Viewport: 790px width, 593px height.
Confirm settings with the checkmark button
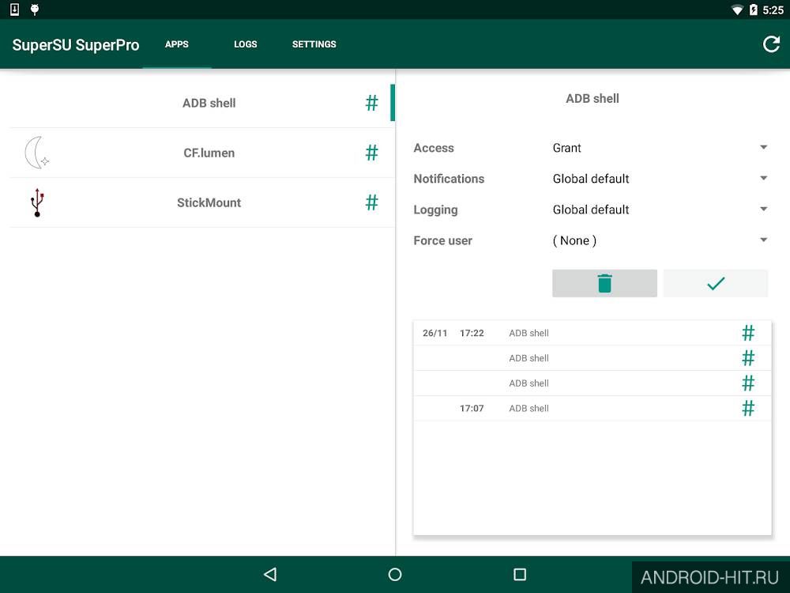tap(716, 283)
